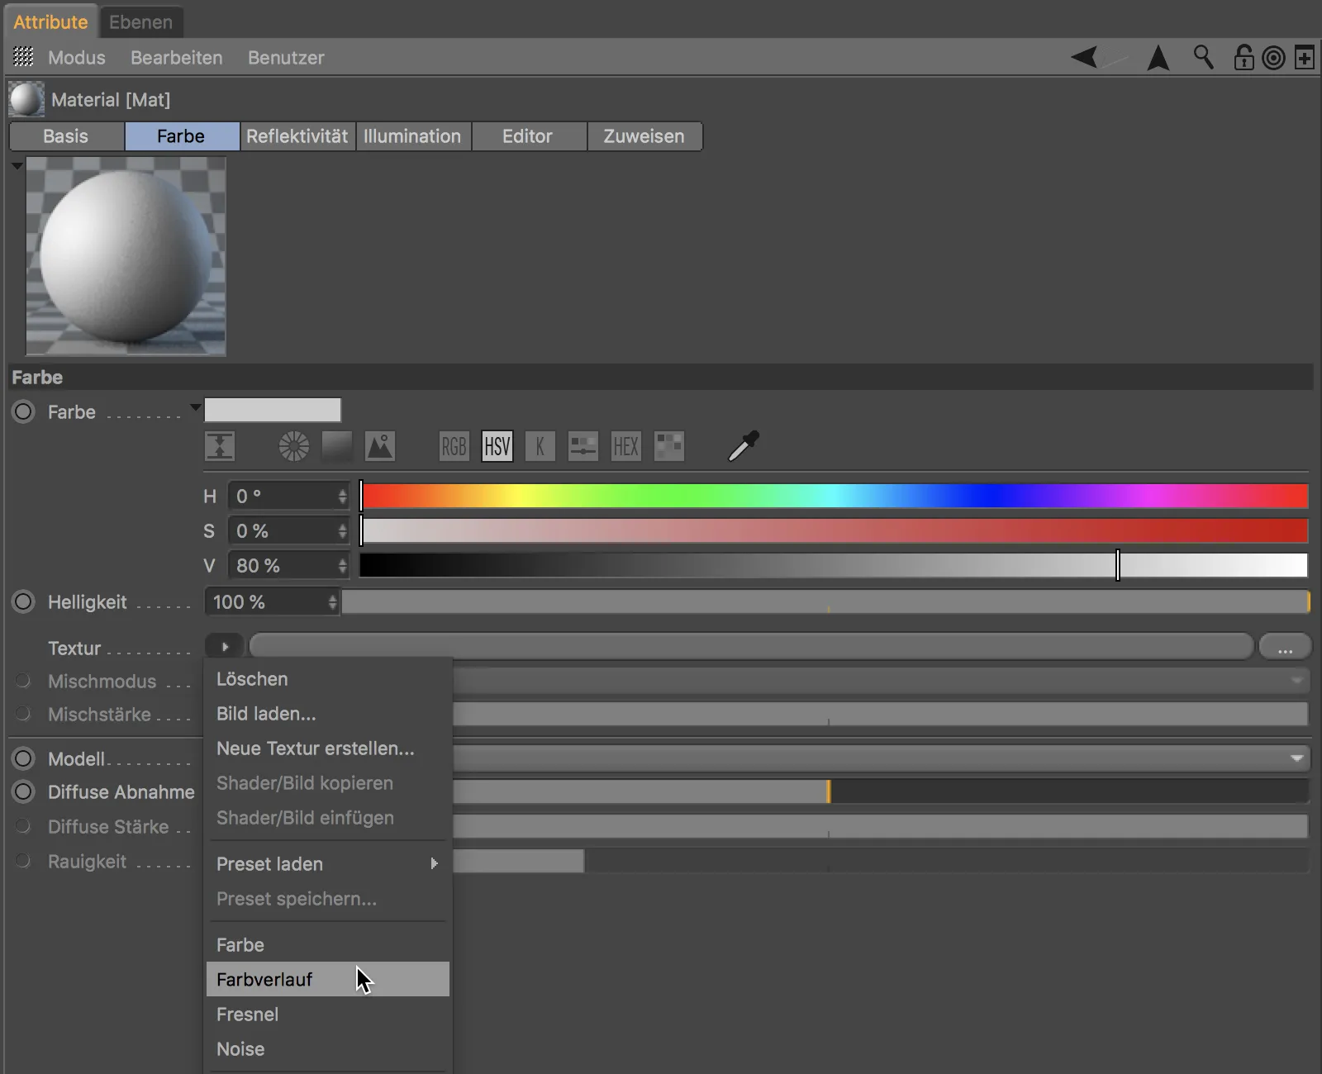This screenshot has width=1322, height=1074.
Task: Open search with the magnifier icon
Action: [x=1204, y=57]
